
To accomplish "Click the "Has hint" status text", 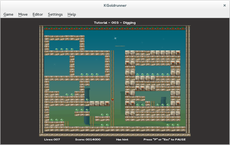I will click(x=122, y=139).
